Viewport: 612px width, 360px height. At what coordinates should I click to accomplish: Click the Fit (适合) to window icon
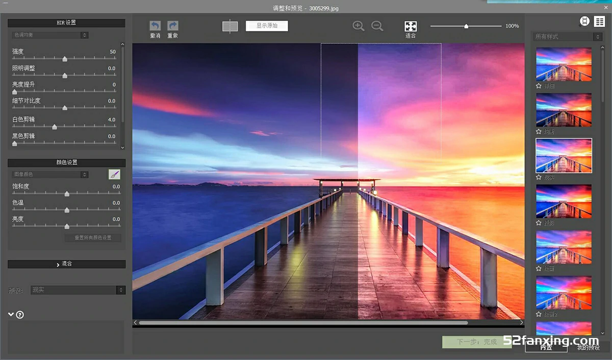[411, 26]
